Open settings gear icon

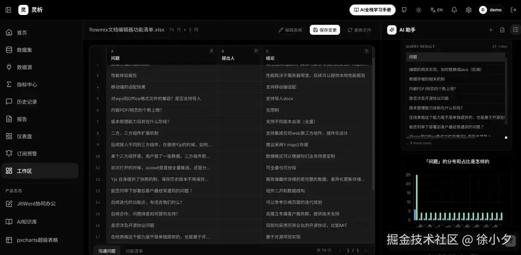click(x=468, y=10)
